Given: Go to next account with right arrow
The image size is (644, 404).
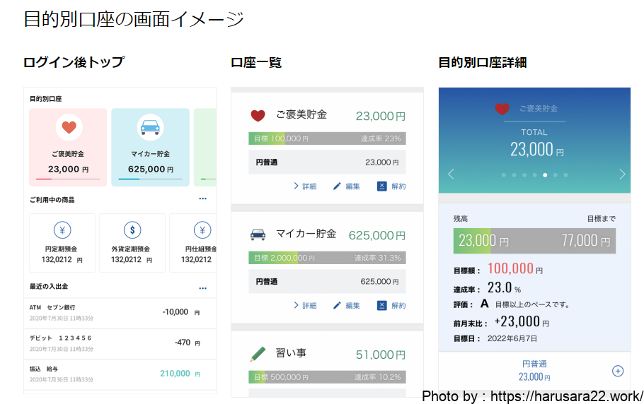Looking at the screenshot, I should (622, 174).
